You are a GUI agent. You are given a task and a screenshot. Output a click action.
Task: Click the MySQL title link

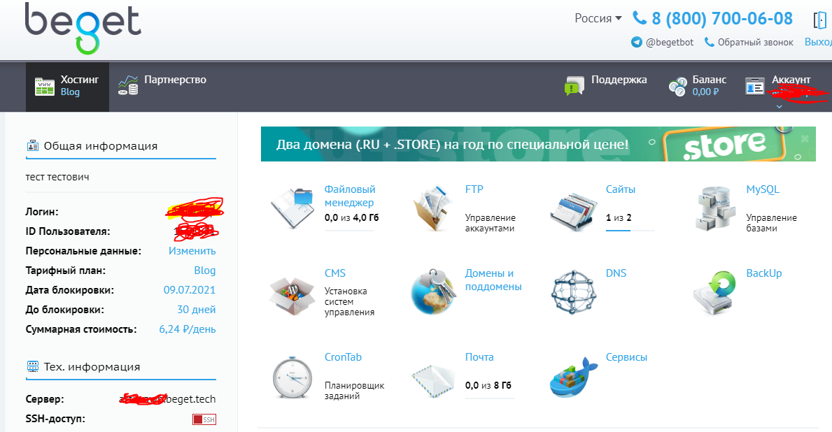click(763, 189)
